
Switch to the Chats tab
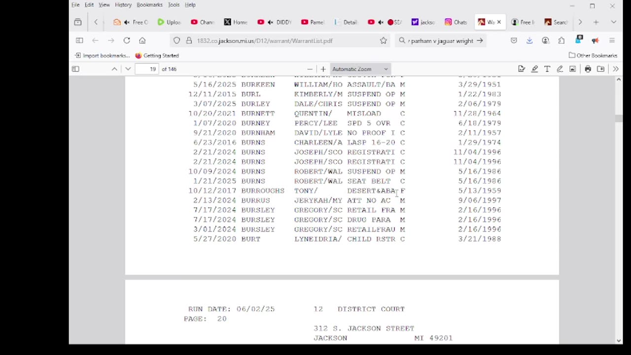click(x=456, y=22)
